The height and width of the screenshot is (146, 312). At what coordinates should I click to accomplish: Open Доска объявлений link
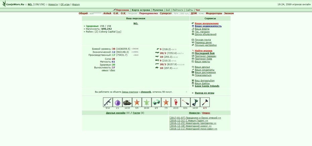[206, 34]
